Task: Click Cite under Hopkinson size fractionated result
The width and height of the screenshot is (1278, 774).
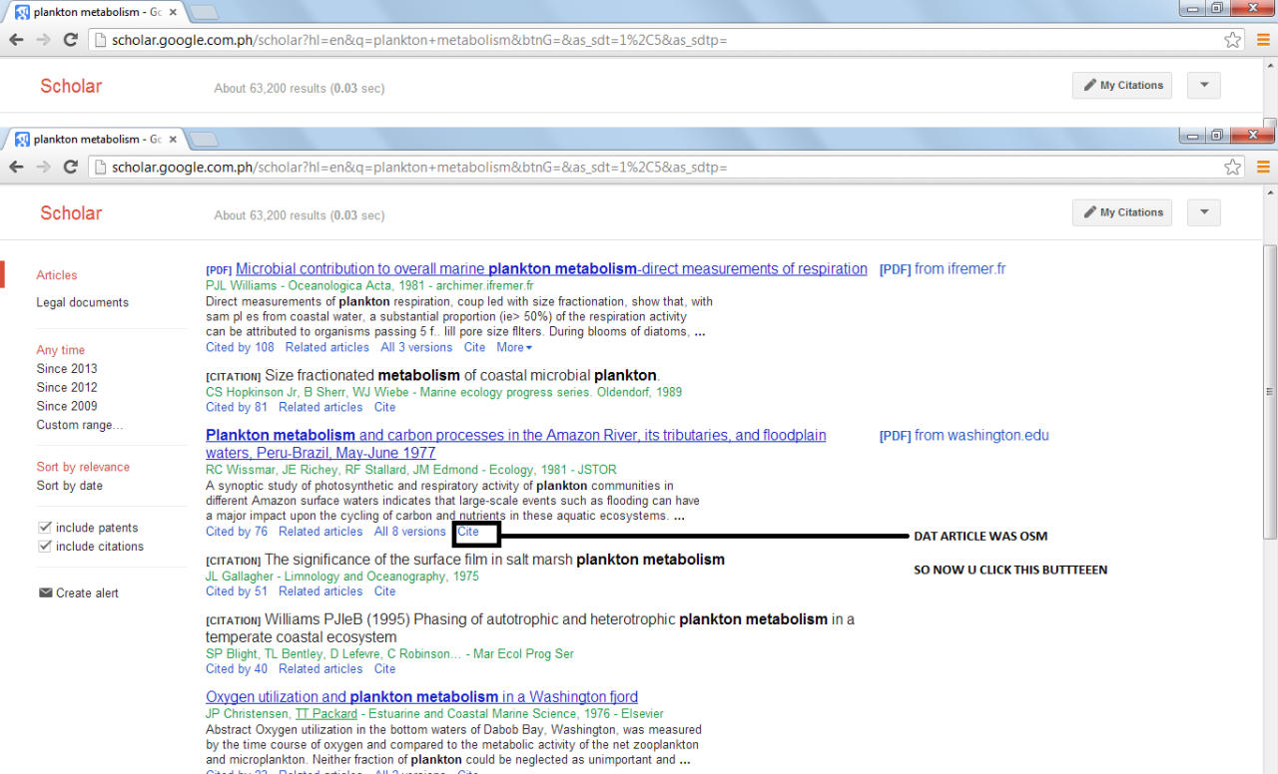Action: pos(384,407)
